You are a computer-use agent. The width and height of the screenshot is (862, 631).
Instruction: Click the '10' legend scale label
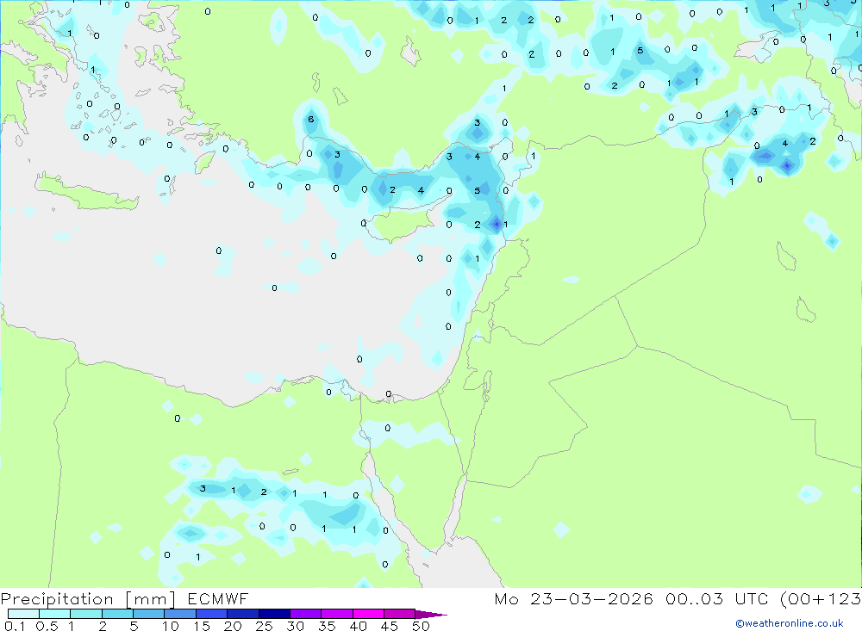pyautogui.click(x=171, y=626)
